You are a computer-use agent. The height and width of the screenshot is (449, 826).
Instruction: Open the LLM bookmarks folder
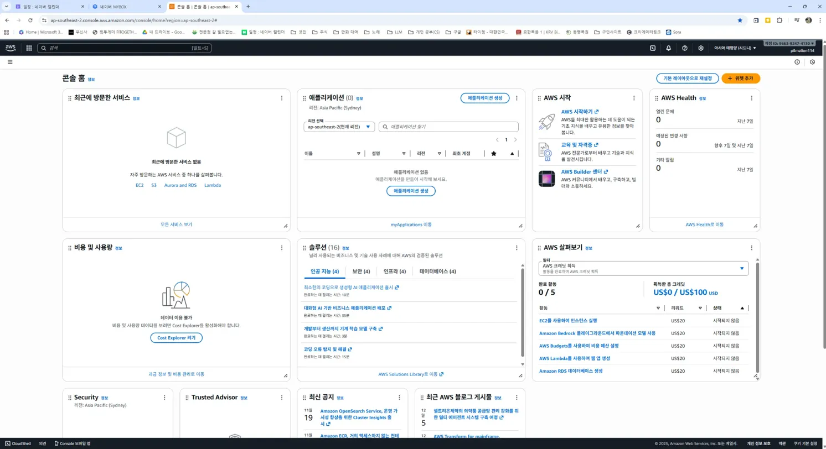395,32
